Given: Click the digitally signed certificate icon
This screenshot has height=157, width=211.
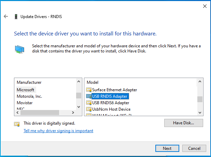Looking at the screenshot, I should click(x=17, y=124).
